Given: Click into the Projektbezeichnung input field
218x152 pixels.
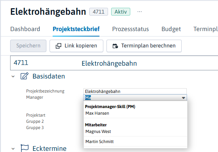Looking at the screenshot, I should click(135, 91).
